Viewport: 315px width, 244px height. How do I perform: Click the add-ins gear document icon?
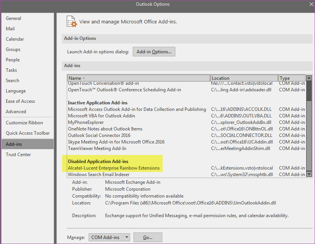[72, 21]
